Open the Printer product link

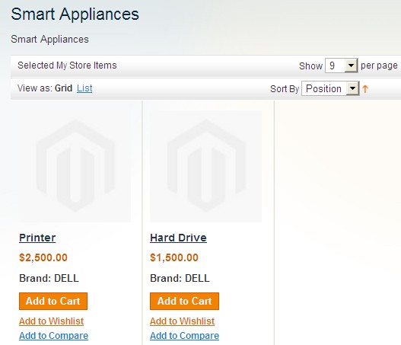pyautogui.click(x=37, y=238)
